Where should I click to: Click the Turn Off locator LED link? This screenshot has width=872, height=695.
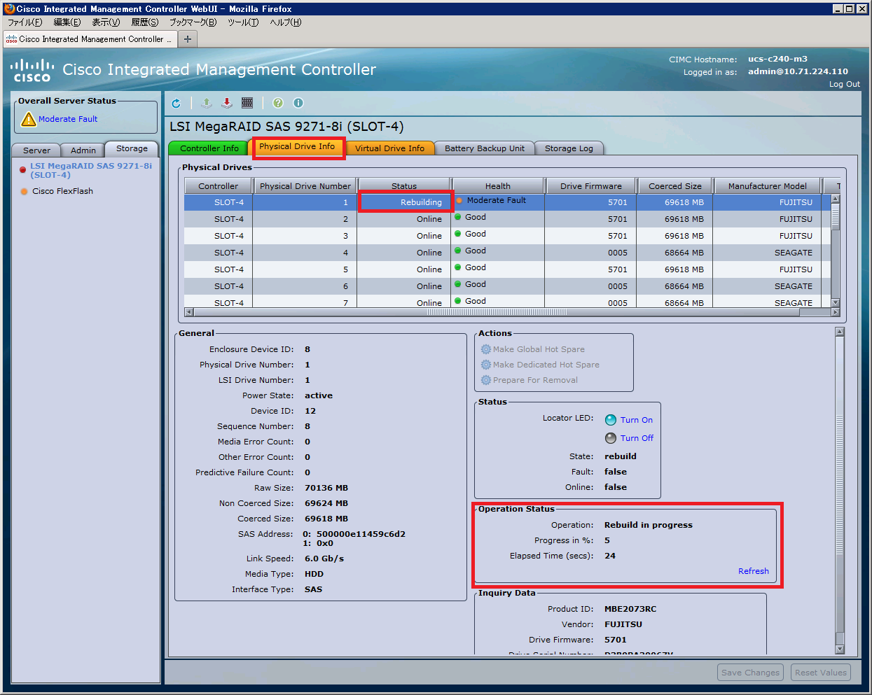pyautogui.click(x=637, y=438)
